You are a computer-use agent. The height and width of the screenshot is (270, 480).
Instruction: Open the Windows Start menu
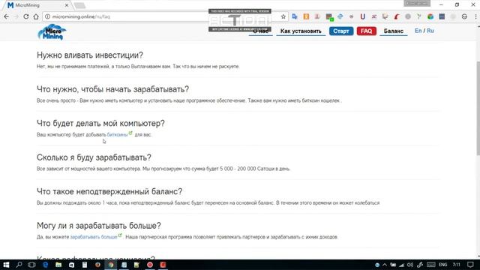click(6, 265)
